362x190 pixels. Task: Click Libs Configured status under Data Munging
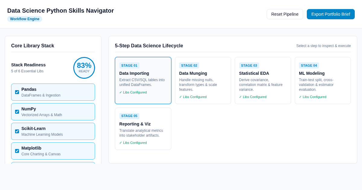193,97
